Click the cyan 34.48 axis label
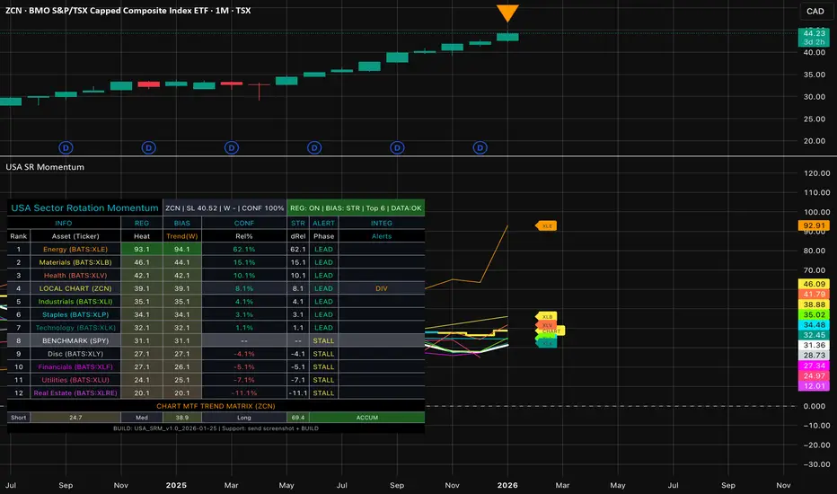837x494 pixels. [814, 325]
